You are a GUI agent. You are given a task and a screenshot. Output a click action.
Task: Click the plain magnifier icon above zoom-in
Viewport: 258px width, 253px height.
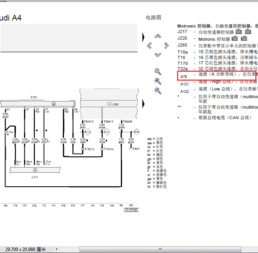158,72
